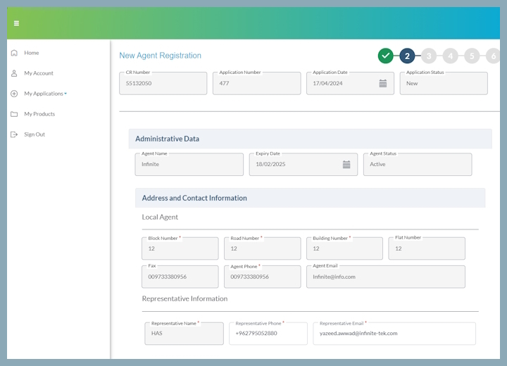
Task: Click the Representative Email field
Action: [x=394, y=334]
